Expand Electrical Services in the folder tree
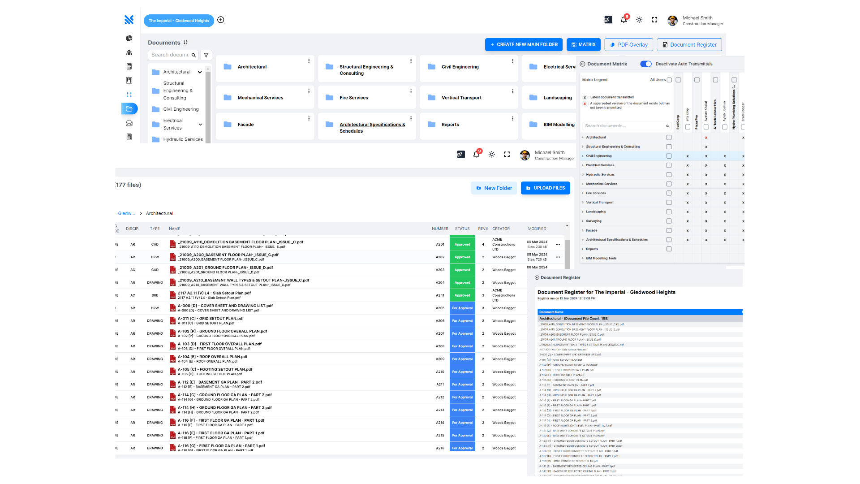860x484 pixels. [x=200, y=124]
